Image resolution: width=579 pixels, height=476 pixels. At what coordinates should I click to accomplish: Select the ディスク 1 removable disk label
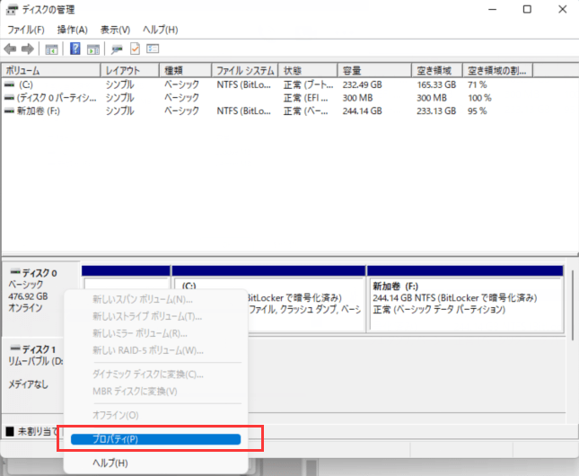pyautogui.click(x=39, y=349)
